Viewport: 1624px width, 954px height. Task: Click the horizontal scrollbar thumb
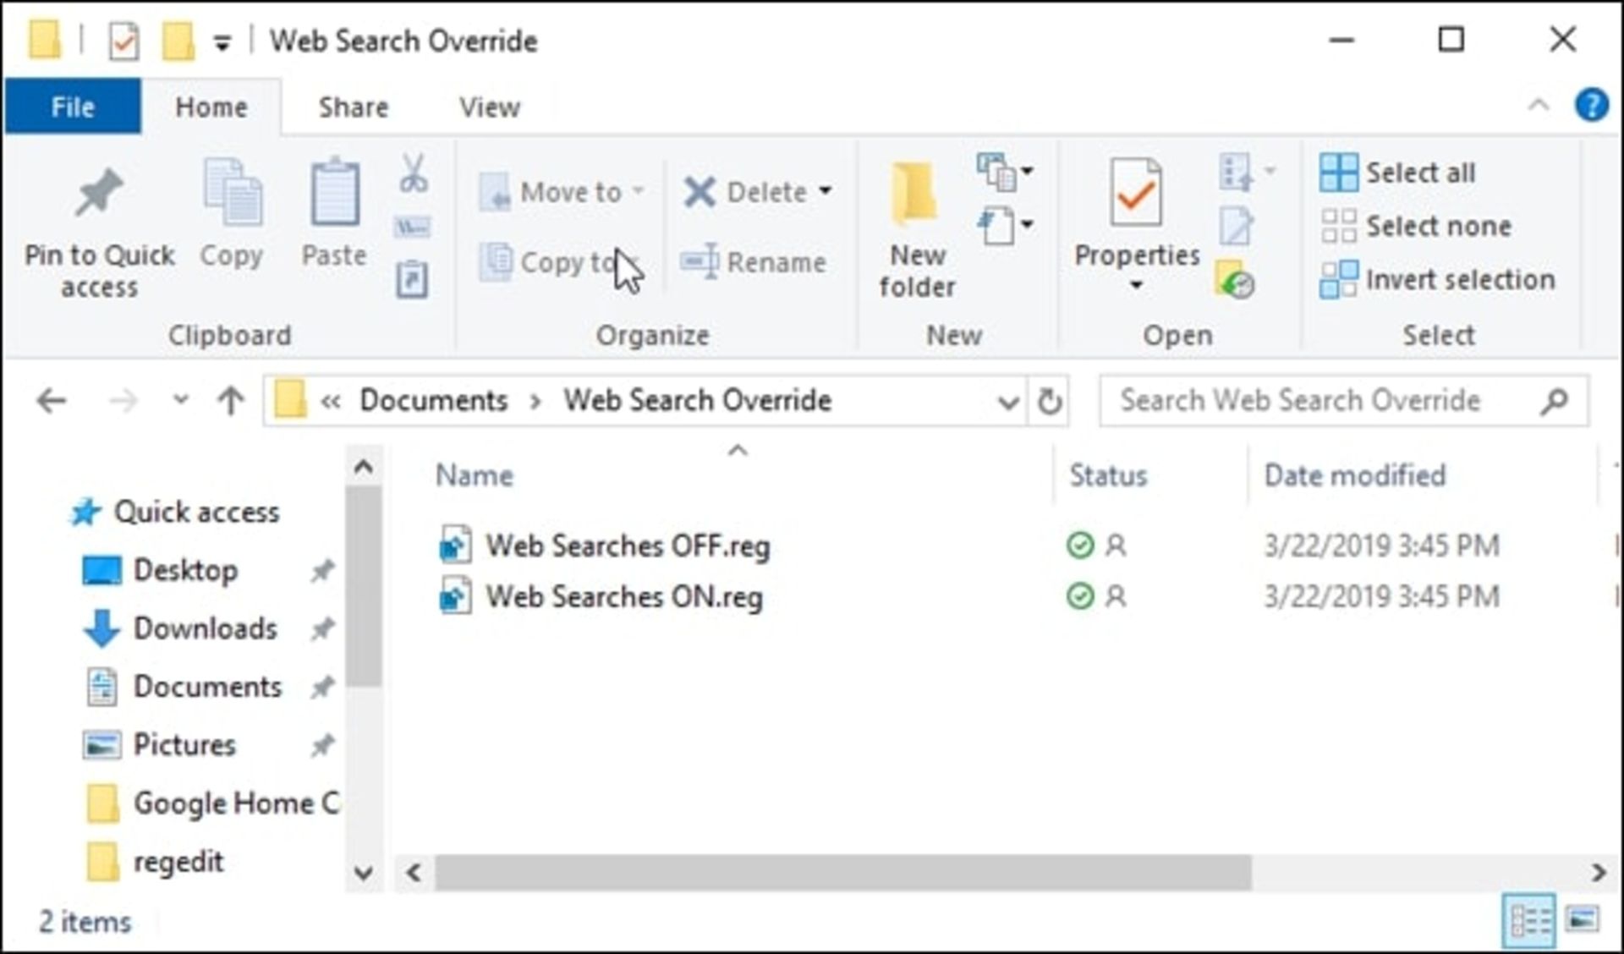click(x=842, y=873)
